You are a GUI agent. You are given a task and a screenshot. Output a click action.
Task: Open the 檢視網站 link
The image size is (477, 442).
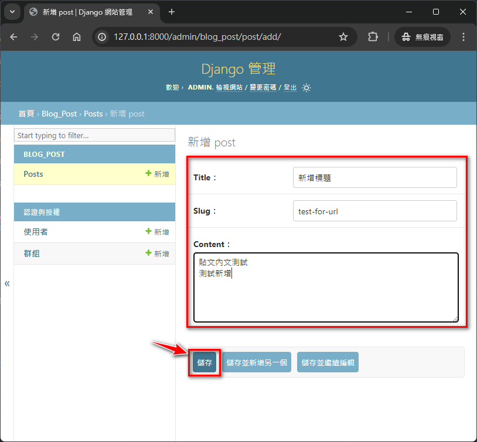point(229,88)
